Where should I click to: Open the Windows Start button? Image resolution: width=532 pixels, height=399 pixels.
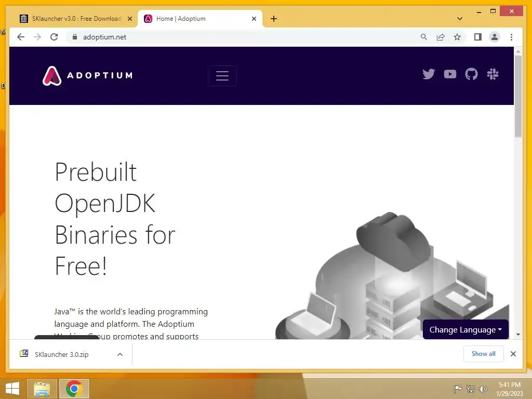[x=12, y=389]
